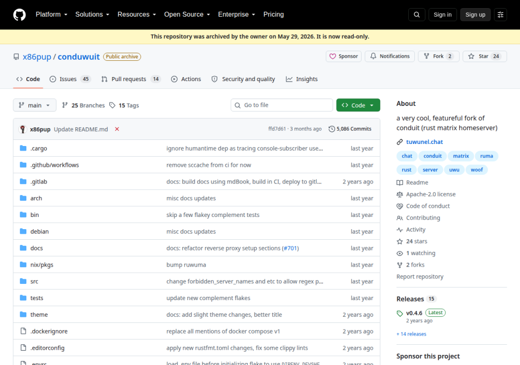Click the .gitlab folder icon
This screenshot has width=520, height=365.
coord(23,181)
